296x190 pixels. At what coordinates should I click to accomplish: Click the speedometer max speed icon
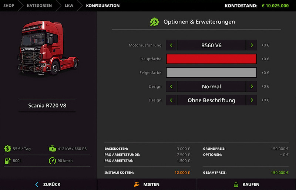click(x=52, y=161)
